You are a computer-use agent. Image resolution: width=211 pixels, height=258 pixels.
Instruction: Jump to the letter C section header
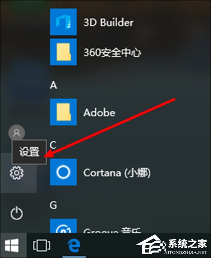53,145
